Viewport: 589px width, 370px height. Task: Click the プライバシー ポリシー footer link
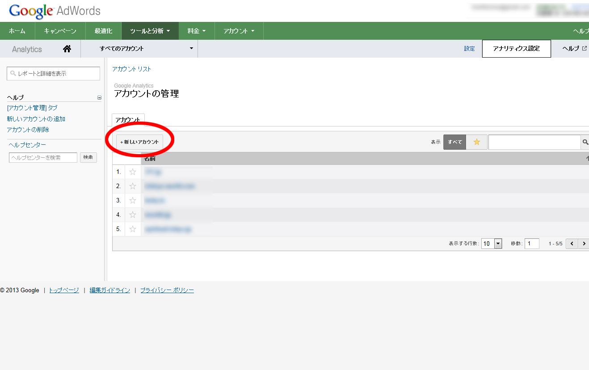click(167, 290)
